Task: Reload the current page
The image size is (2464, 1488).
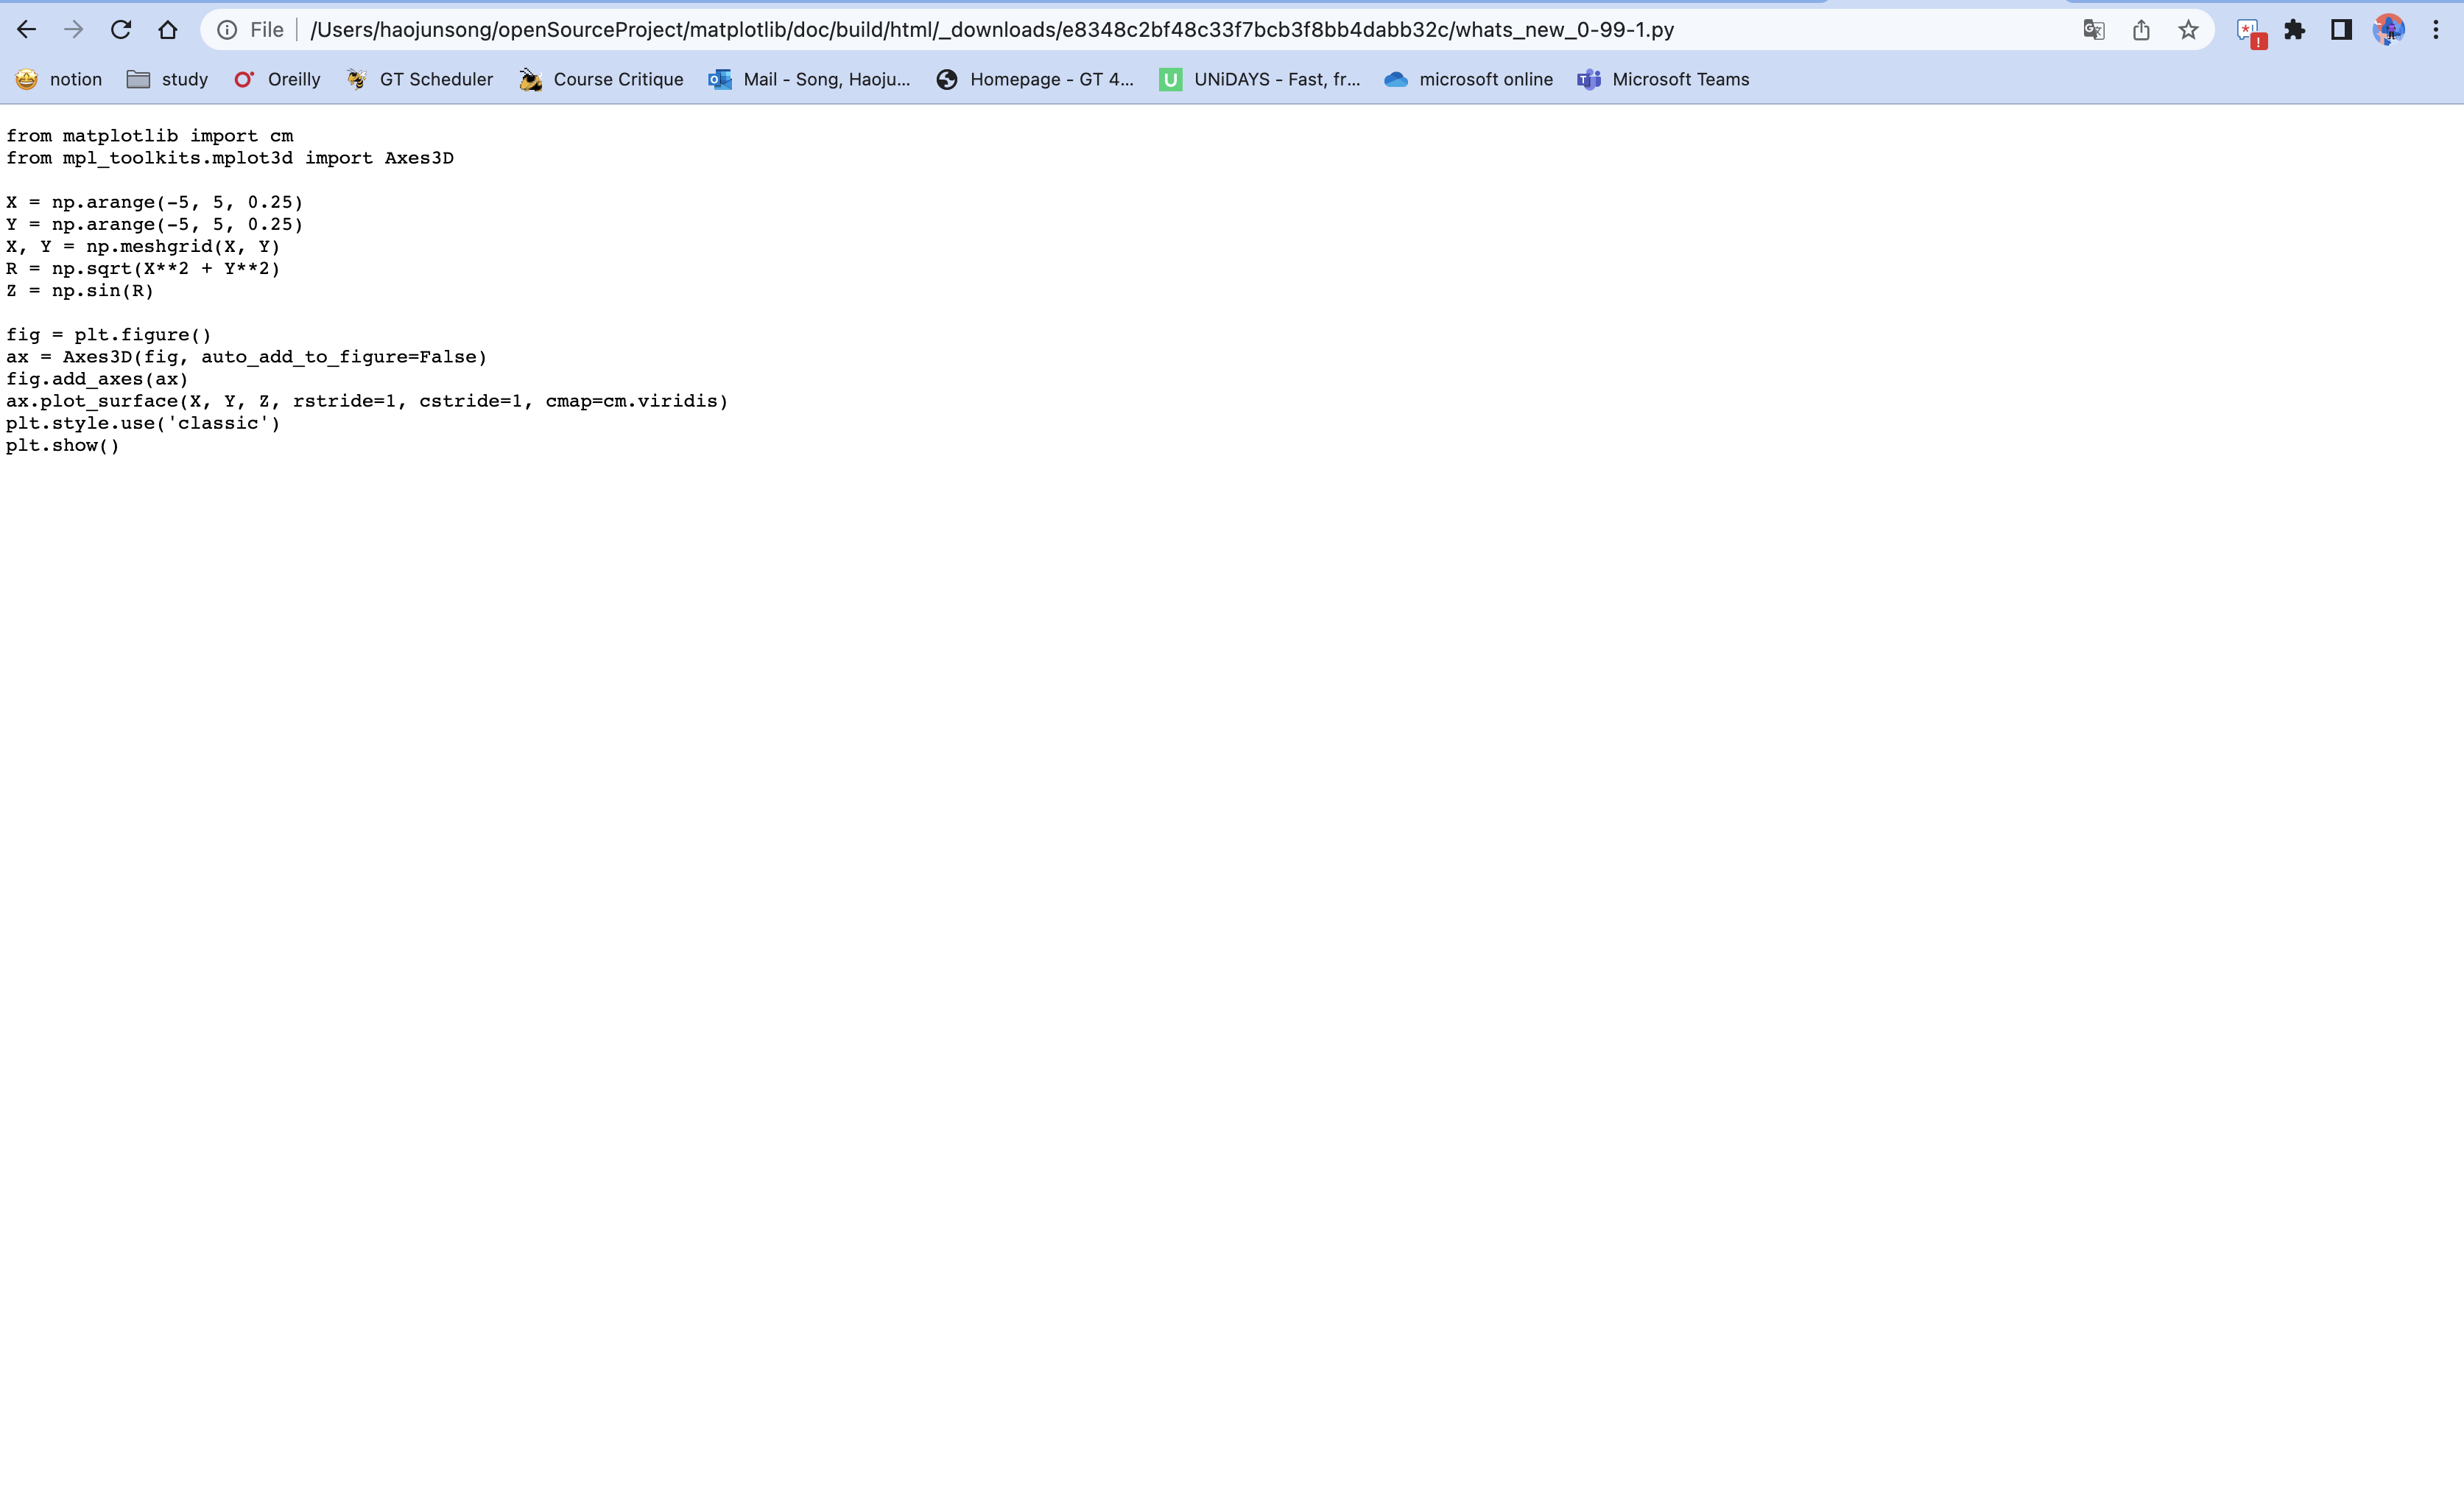Action: 121,30
